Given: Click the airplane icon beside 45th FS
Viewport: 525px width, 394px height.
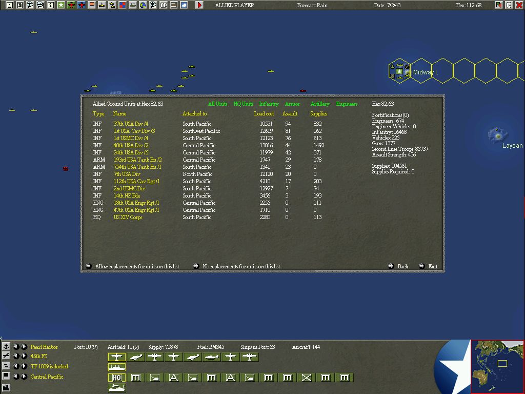Looking at the screenshot, I should pos(6,356).
